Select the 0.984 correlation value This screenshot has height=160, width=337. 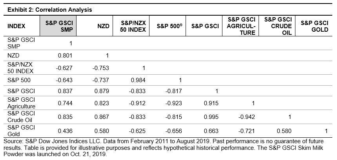click(x=138, y=80)
